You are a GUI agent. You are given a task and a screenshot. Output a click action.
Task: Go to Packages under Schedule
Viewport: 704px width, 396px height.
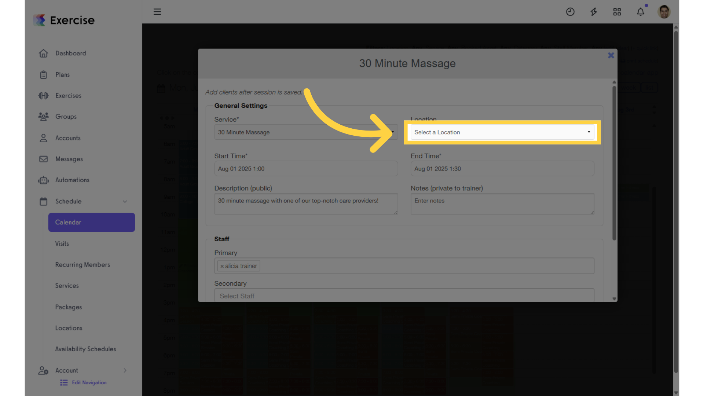pos(69,307)
